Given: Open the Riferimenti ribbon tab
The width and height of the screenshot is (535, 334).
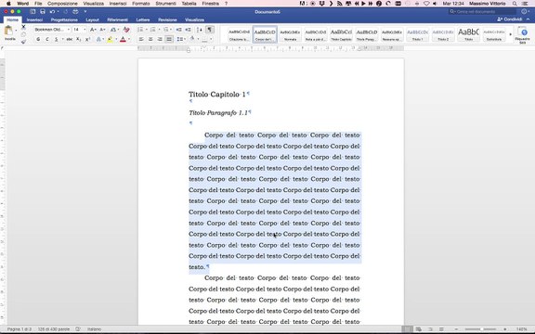Looking at the screenshot, I should coord(118,19).
